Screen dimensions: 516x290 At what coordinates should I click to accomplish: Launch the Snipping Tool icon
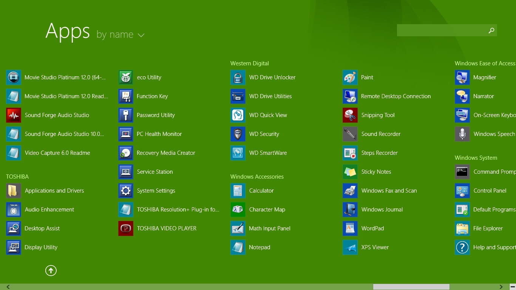pos(350,115)
